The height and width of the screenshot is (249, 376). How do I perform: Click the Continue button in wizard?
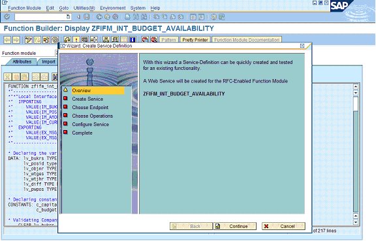[235, 226]
